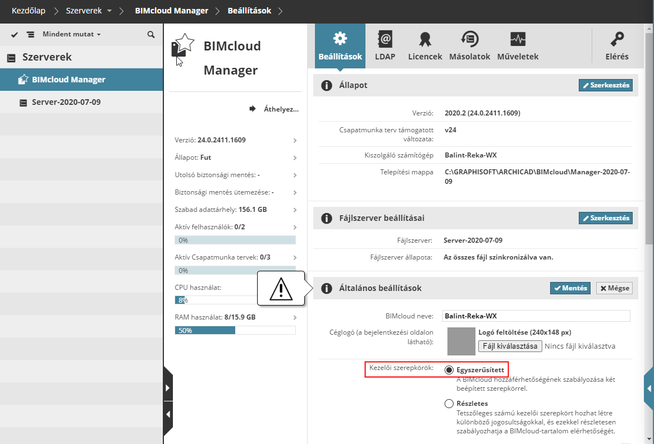
Task: Switch to the Műveletek tab
Action: pyautogui.click(x=518, y=46)
